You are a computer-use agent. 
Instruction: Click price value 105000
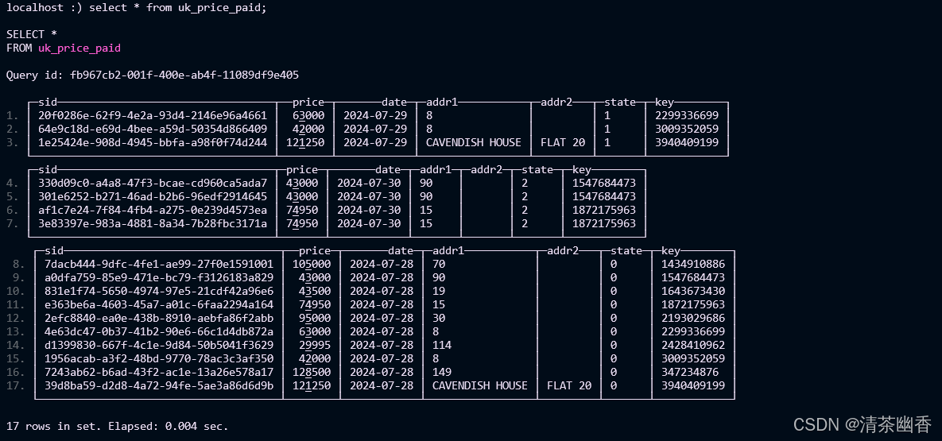coord(312,264)
